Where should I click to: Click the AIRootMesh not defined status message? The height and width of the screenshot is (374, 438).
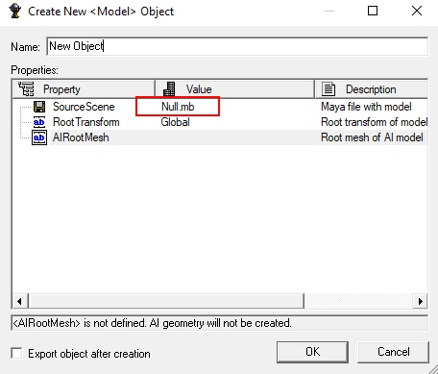coord(152,323)
